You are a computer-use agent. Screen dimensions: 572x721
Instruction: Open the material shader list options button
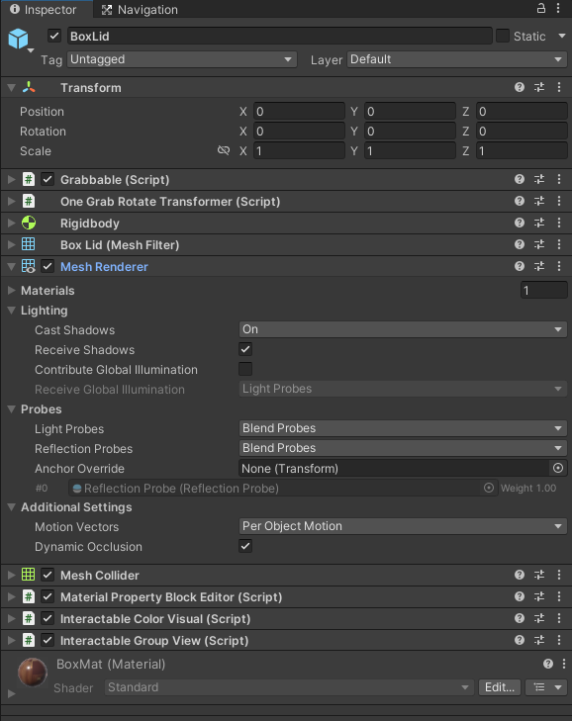[x=546, y=687]
